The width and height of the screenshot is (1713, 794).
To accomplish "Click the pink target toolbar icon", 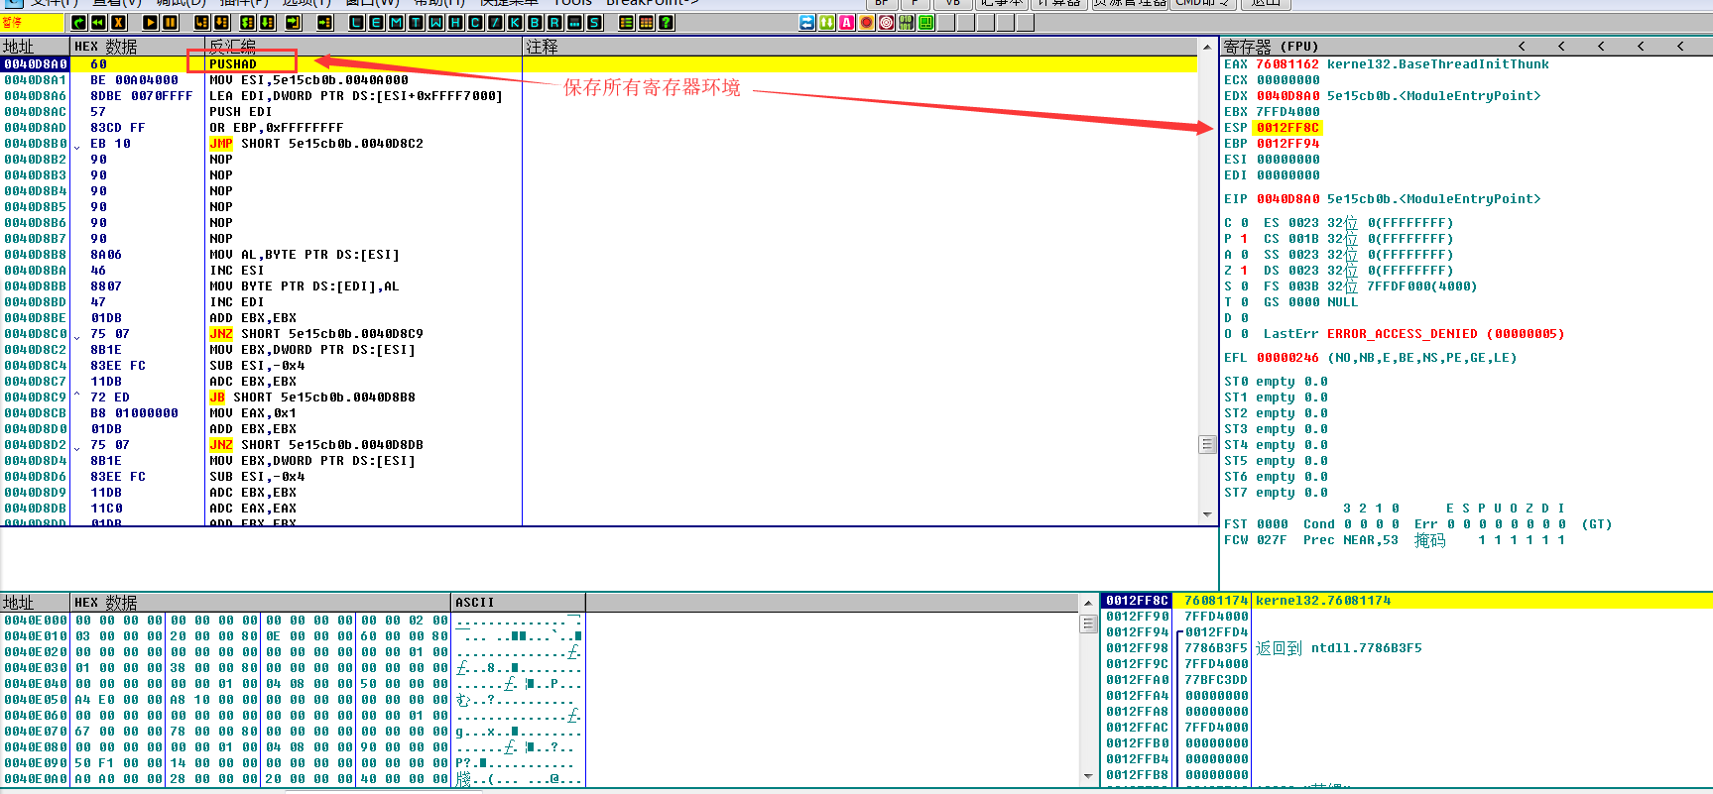I will (x=887, y=22).
